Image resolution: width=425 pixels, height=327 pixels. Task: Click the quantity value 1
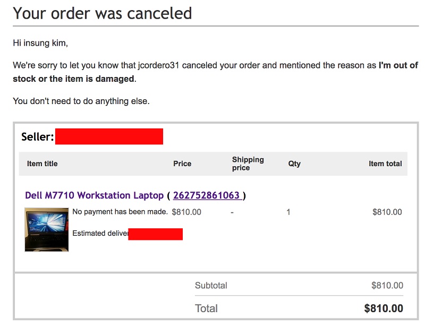pos(288,212)
